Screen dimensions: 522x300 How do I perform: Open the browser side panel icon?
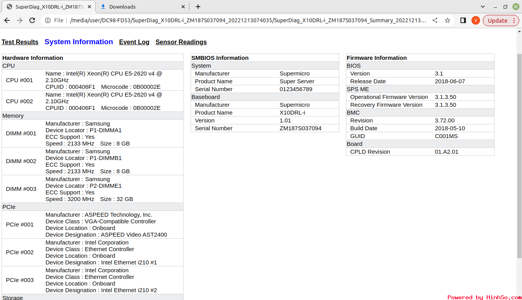[x=463, y=20]
